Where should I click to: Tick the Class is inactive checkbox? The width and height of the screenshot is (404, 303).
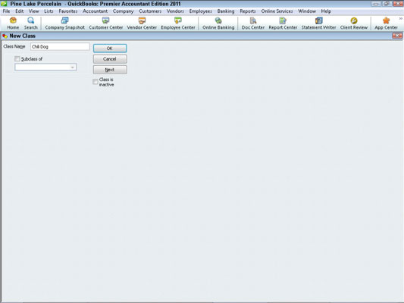click(x=96, y=82)
